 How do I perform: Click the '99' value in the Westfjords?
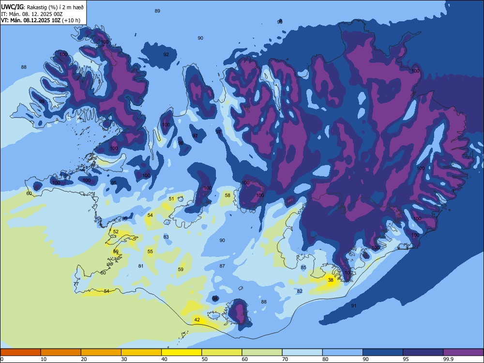click(42, 101)
